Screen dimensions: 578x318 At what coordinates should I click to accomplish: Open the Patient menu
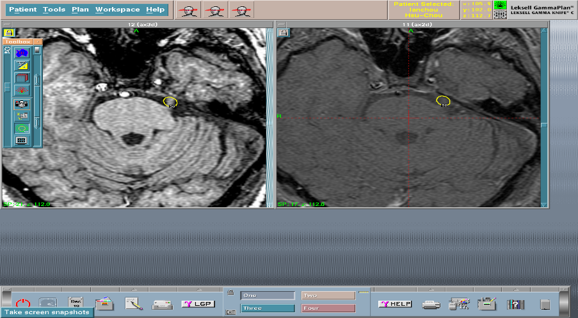pos(23,10)
